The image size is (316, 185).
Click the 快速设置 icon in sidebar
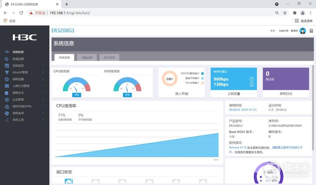[x=7, y=59]
